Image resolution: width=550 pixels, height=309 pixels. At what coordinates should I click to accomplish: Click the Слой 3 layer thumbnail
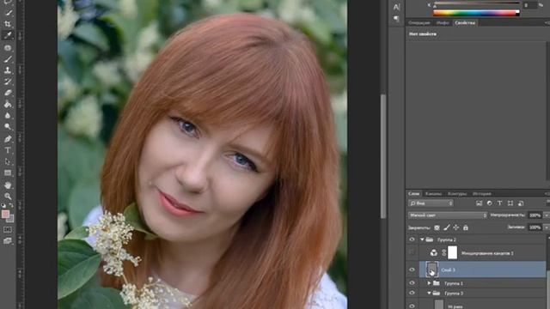click(431, 270)
